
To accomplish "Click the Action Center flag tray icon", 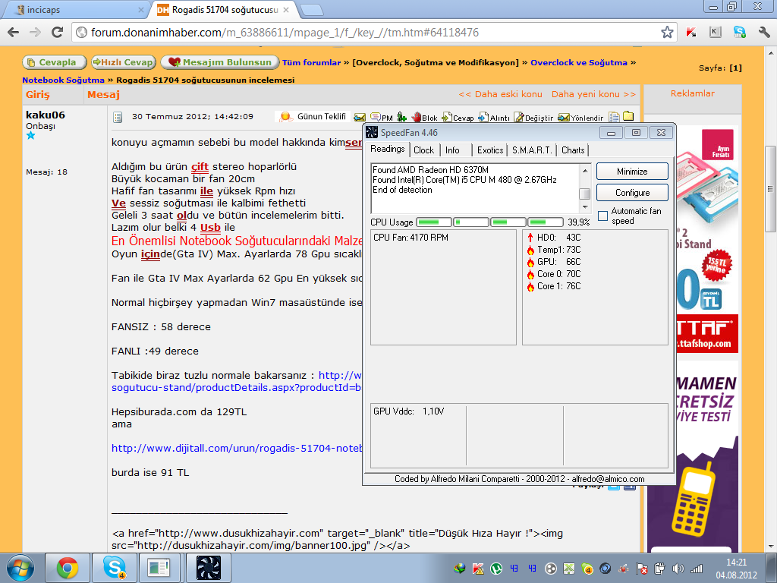I will point(641,569).
